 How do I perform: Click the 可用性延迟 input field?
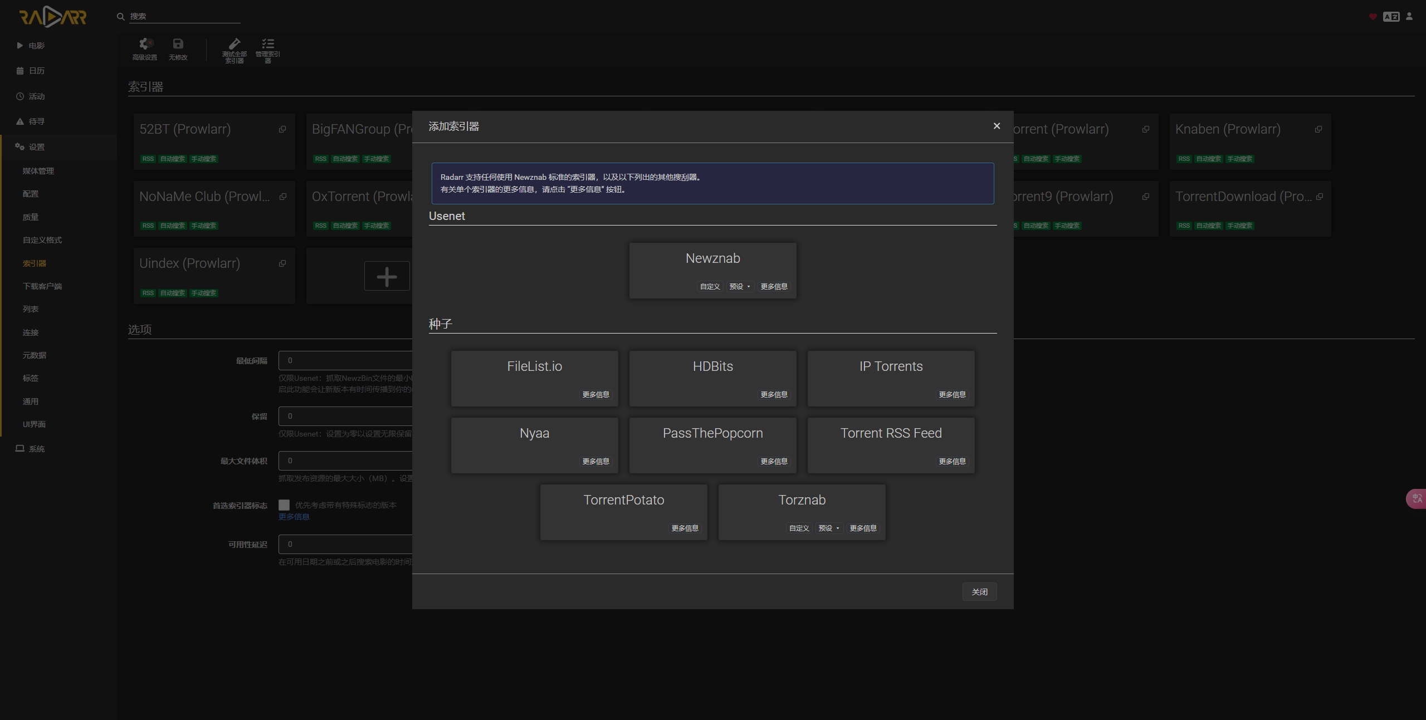[x=345, y=545]
